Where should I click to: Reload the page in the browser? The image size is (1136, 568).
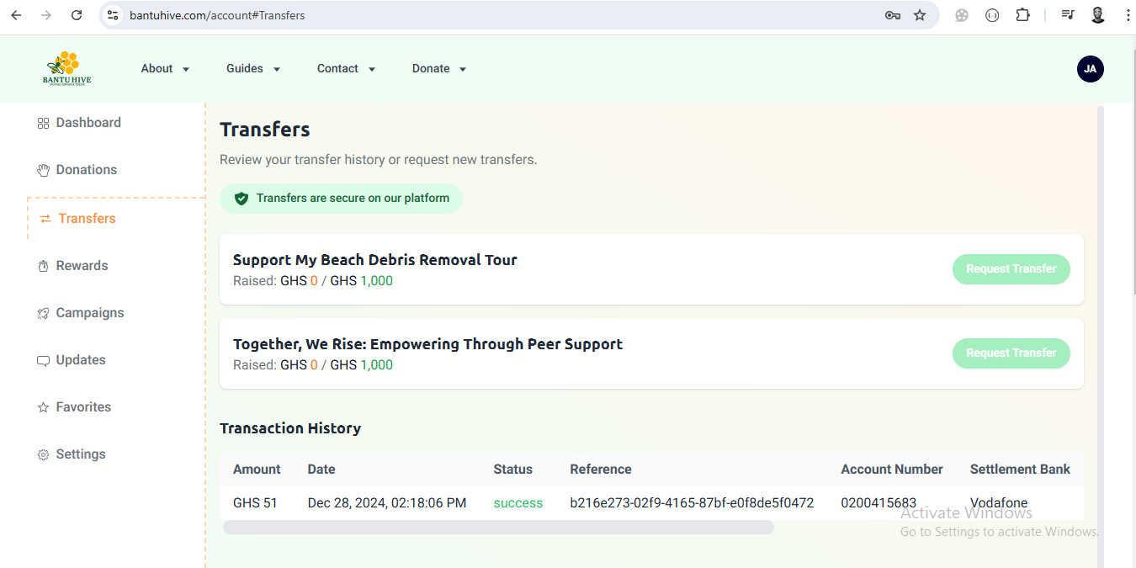point(77,15)
